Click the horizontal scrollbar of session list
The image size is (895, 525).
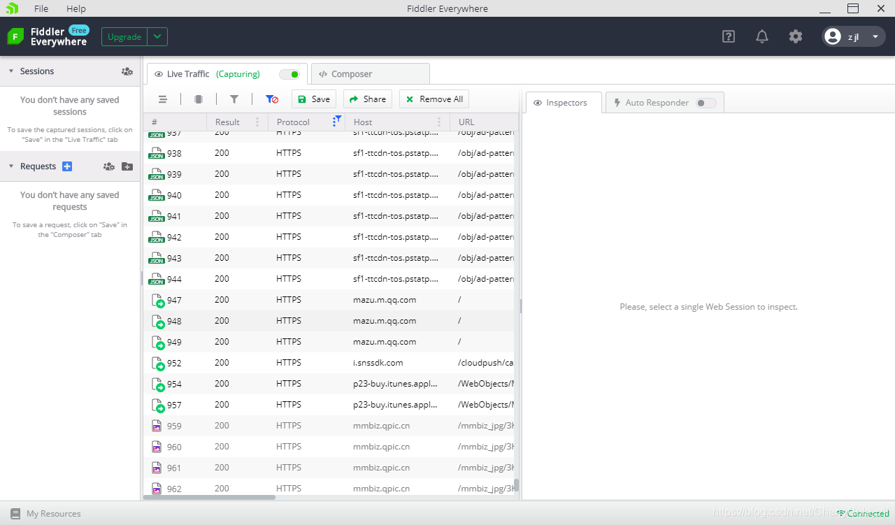(210, 497)
